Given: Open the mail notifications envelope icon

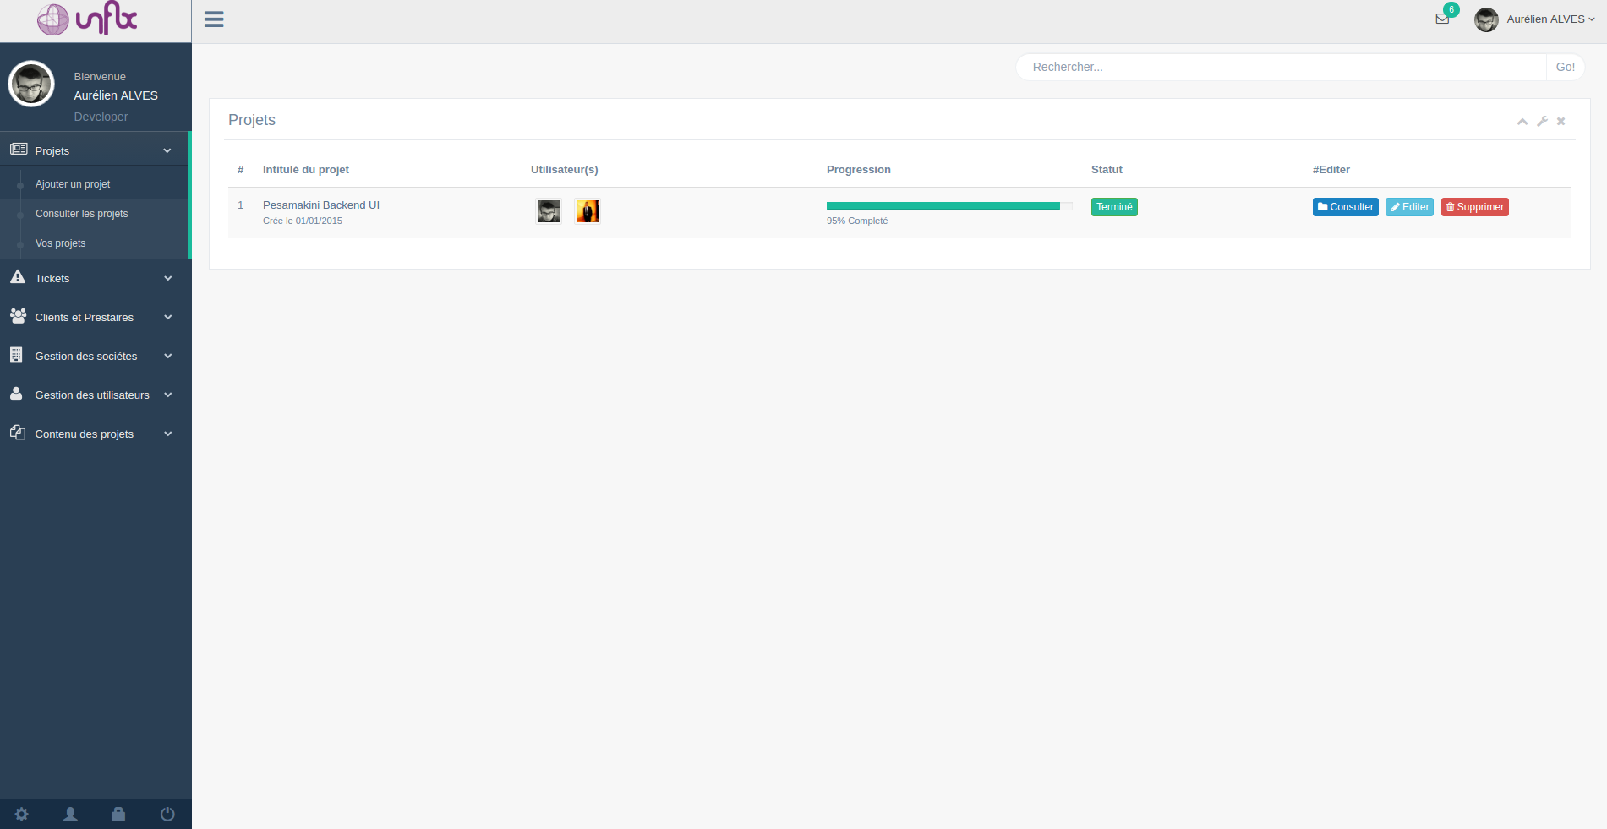Looking at the screenshot, I should tap(1442, 19).
